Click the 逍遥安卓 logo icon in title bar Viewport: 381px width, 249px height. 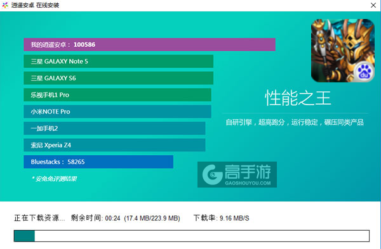(5, 5)
